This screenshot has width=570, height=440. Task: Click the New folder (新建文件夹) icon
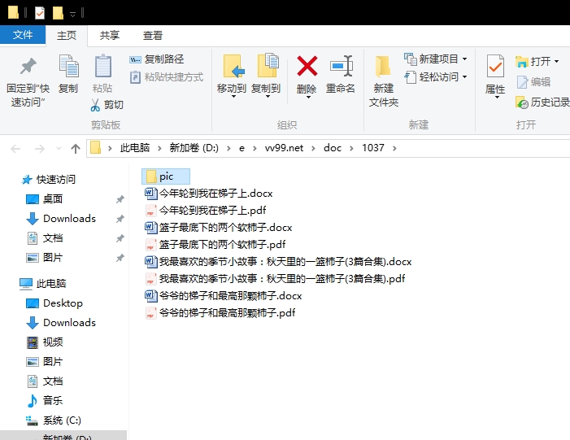pyautogui.click(x=383, y=66)
